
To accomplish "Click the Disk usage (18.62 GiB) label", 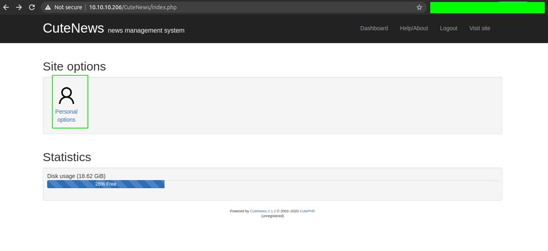I will click(x=77, y=176).
